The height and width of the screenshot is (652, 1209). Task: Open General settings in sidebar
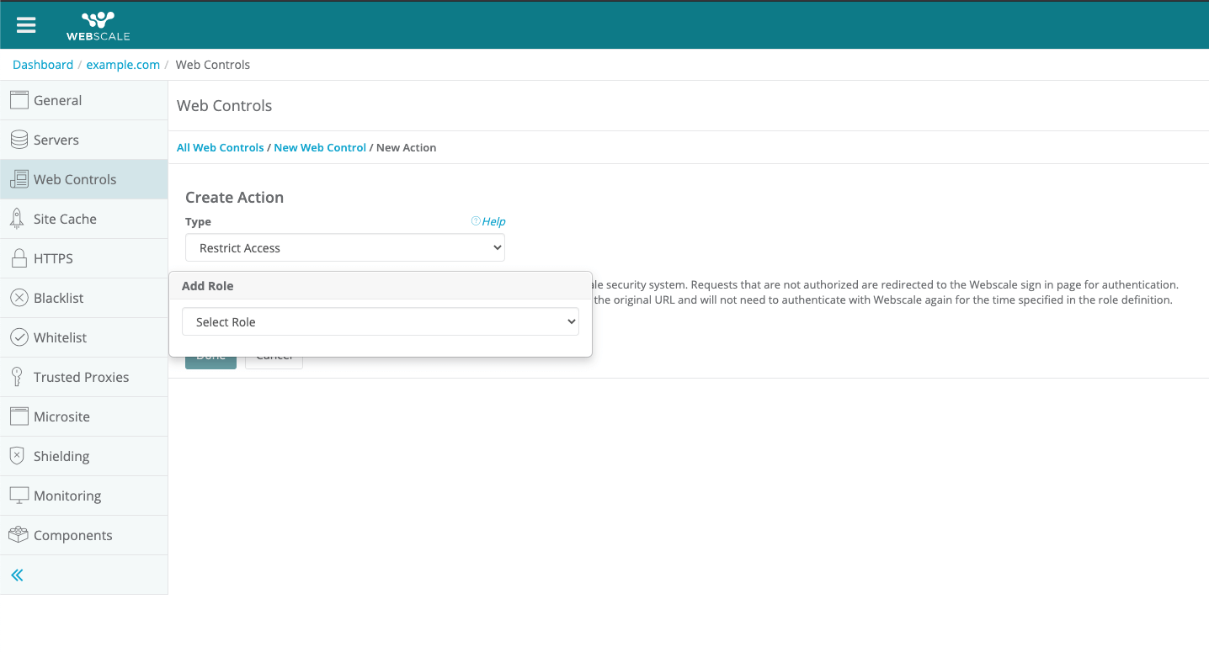point(57,100)
